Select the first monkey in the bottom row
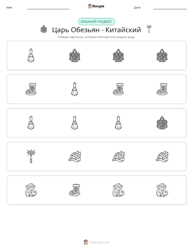 point(31,190)
